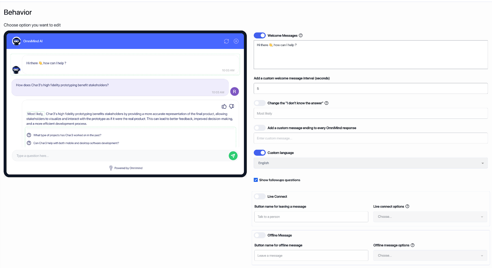Click the "Type a question here" chat input
Screen dimensions: 492x268
pos(120,156)
